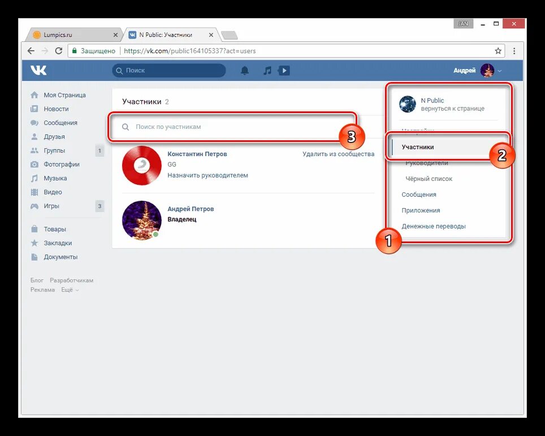Open Денежные переводы in community menu

pos(434,226)
